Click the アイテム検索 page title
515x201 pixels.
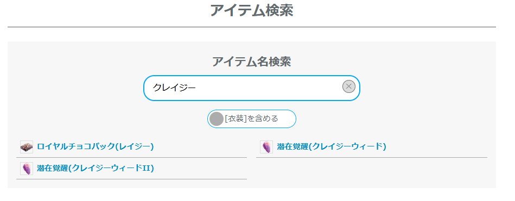(252, 10)
